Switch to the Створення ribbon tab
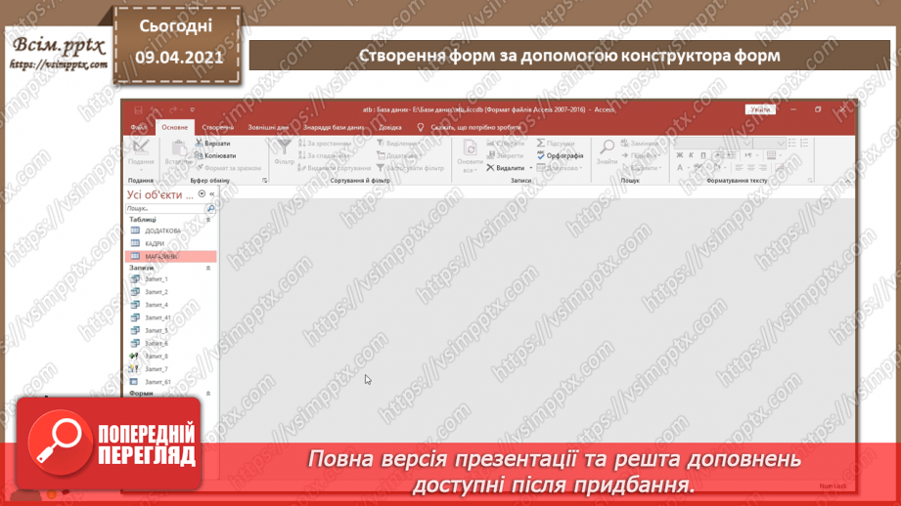 217,127
